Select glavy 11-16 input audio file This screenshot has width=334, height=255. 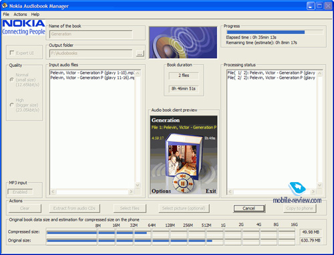[x=92, y=78]
